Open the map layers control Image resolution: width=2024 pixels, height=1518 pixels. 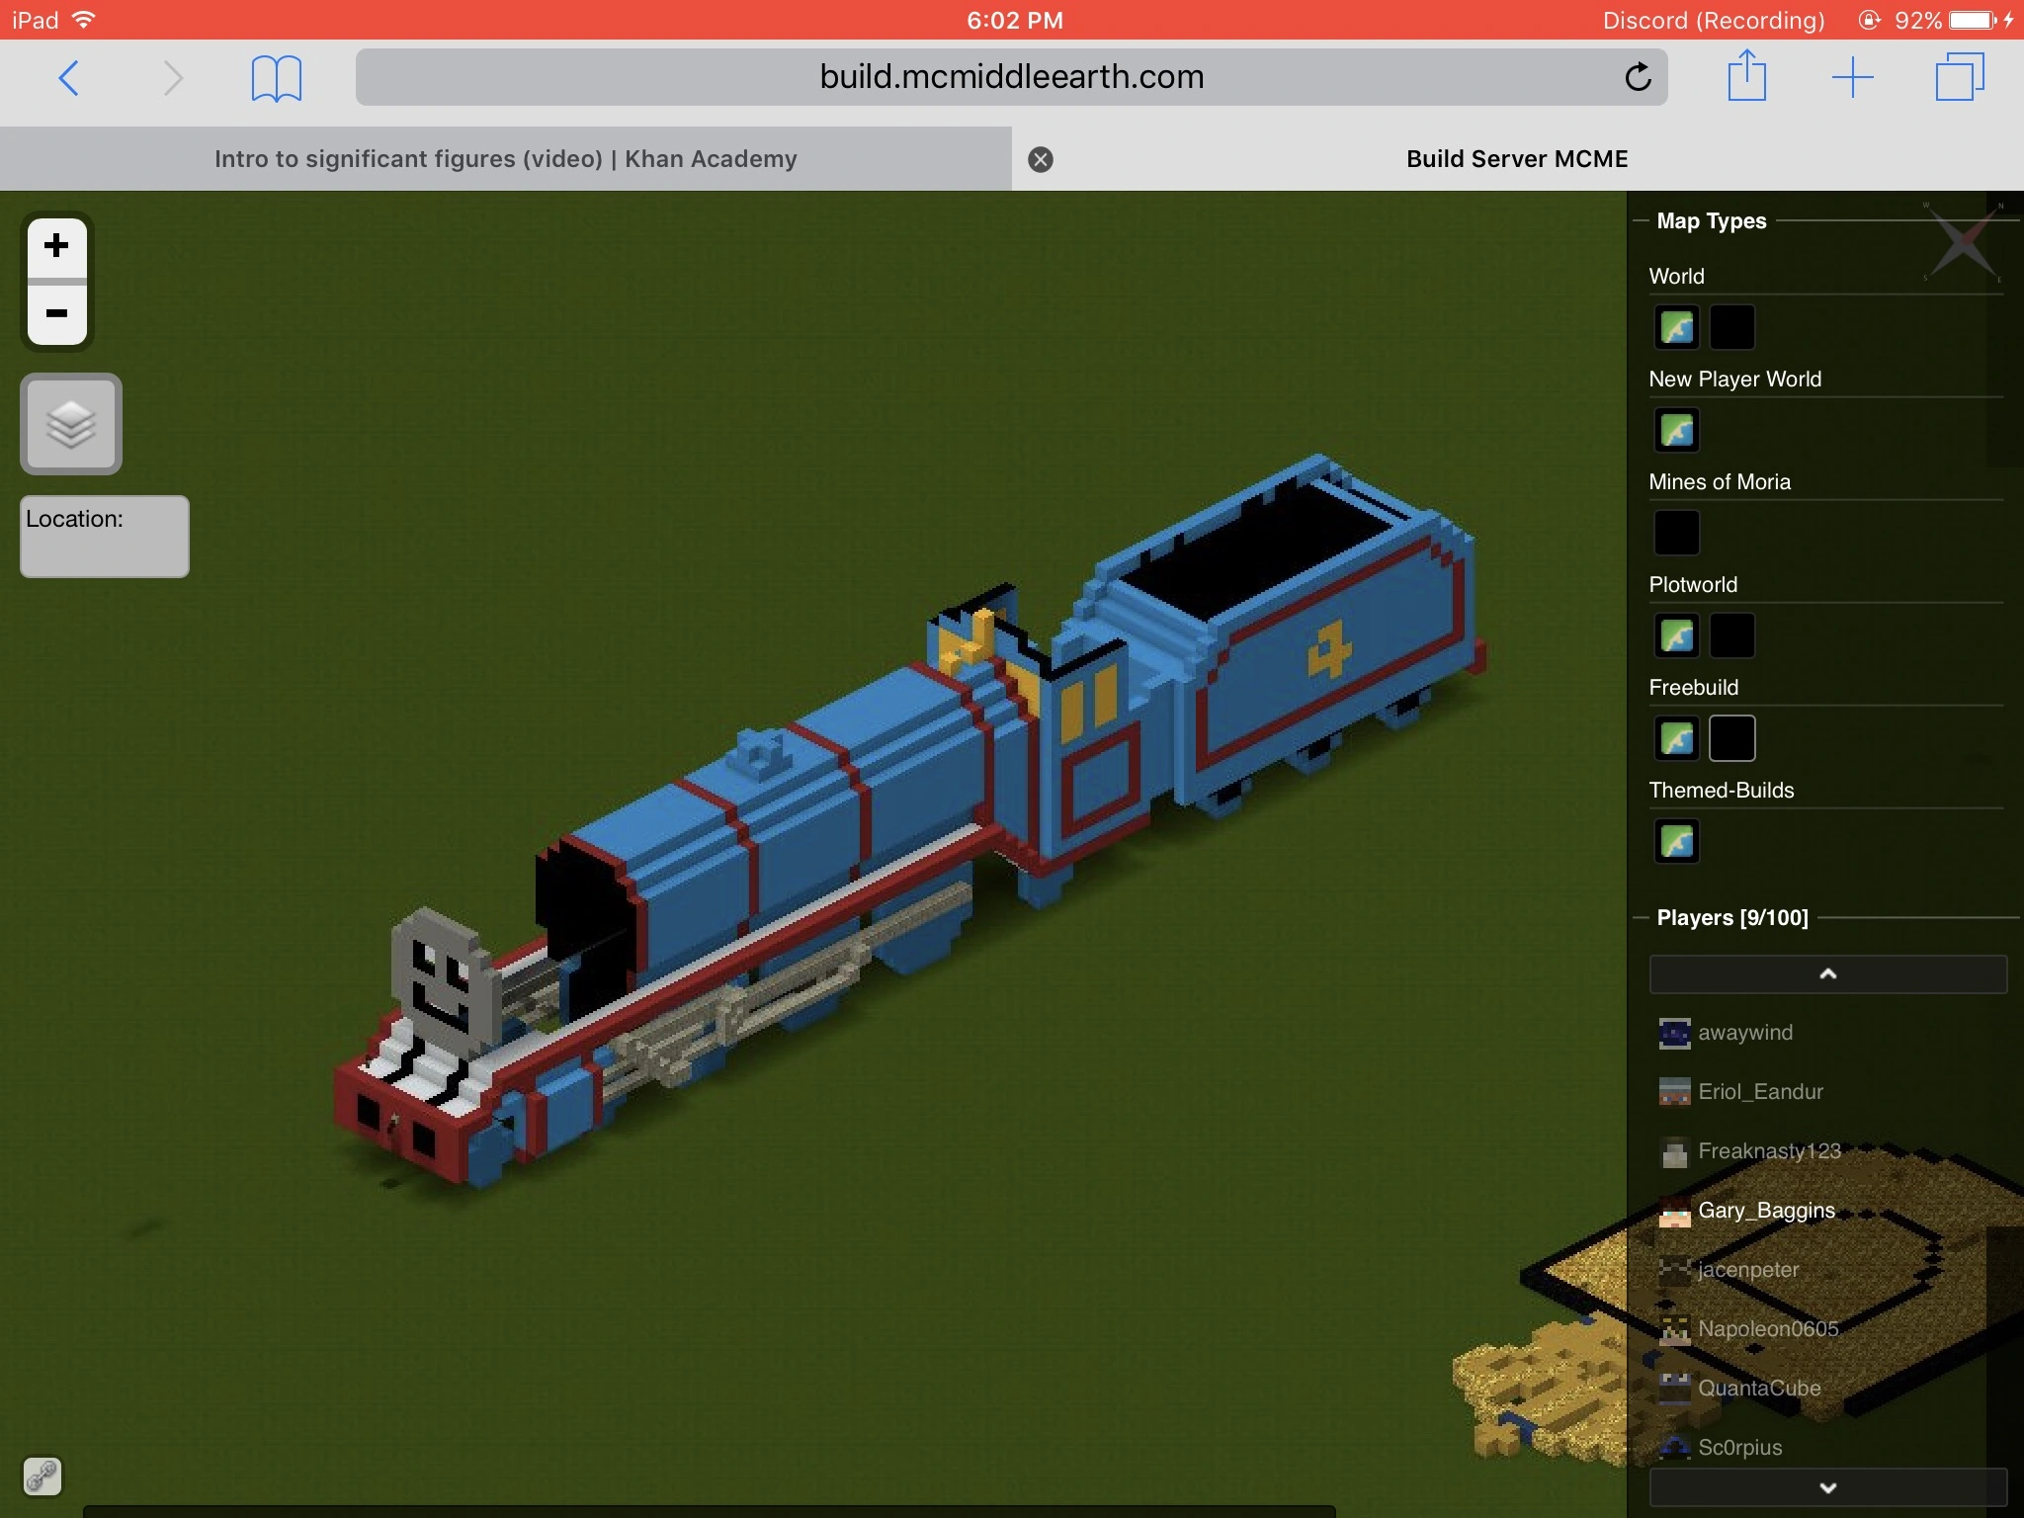point(71,425)
